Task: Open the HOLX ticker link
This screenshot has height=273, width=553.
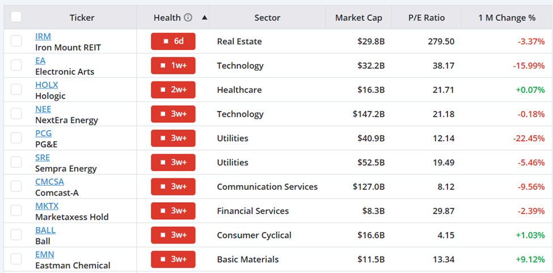Action: 47,85
